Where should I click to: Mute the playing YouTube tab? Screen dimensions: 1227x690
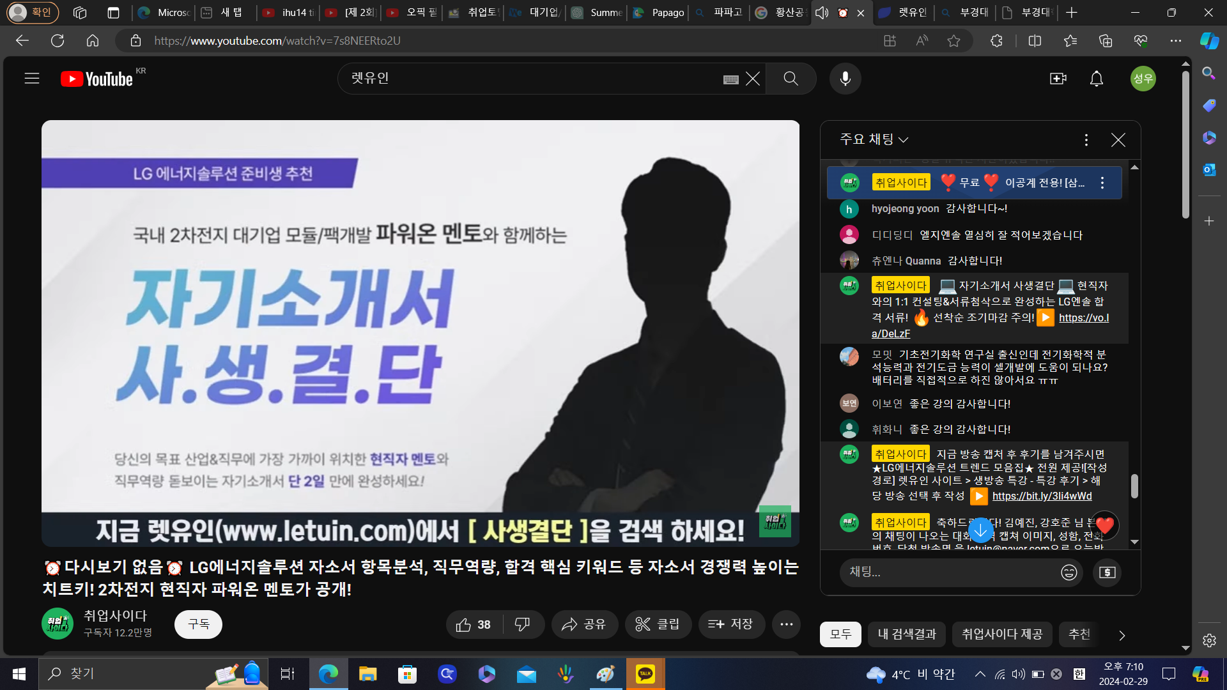822,13
